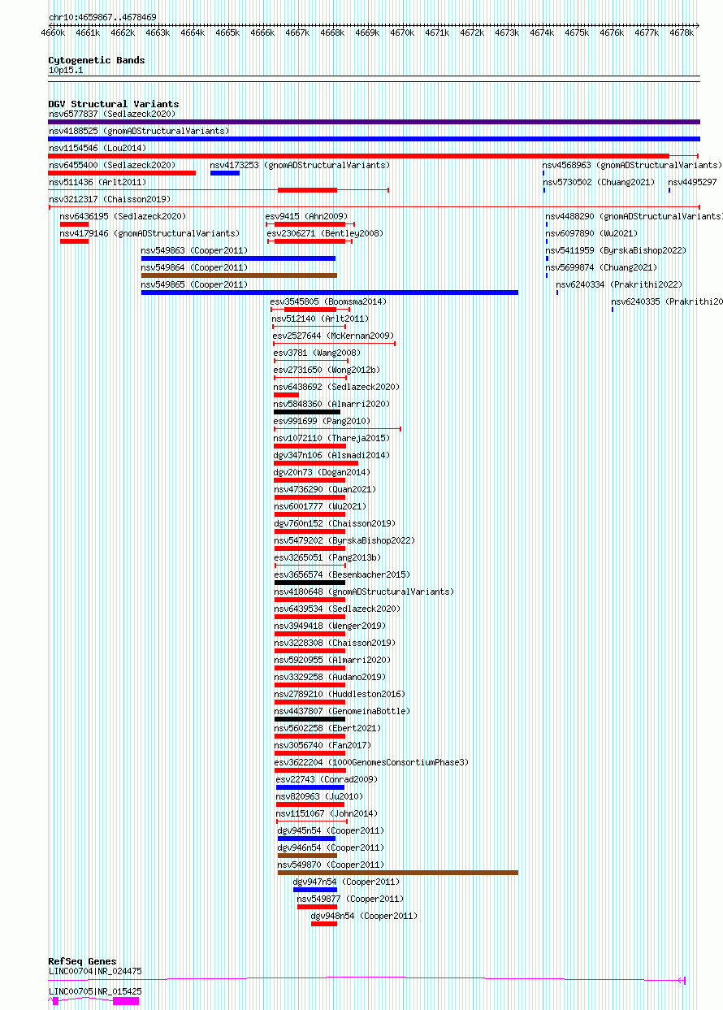Viewport: 723px width, 1010px height.
Task: Click the nsv6577837 (Sedlazeck2020) variant label
Action: pyautogui.click(x=111, y=114)
